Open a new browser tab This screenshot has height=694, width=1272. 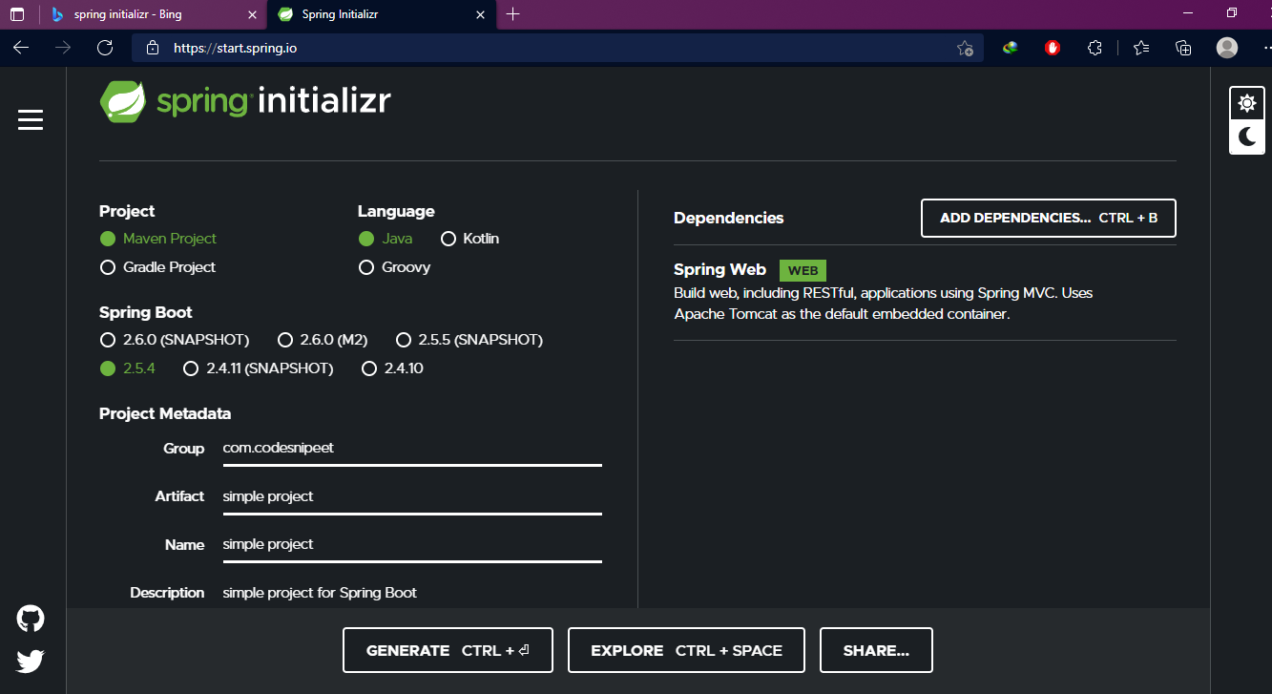click(513, 14)
